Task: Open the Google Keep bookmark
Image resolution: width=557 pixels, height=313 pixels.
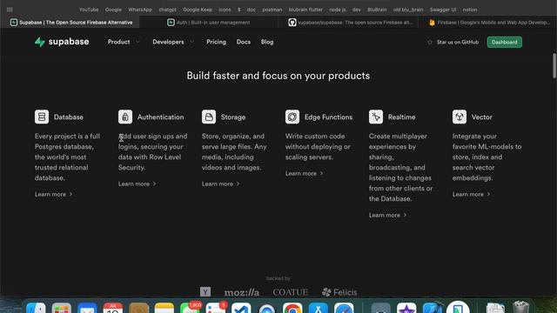Action: [198, 10]
